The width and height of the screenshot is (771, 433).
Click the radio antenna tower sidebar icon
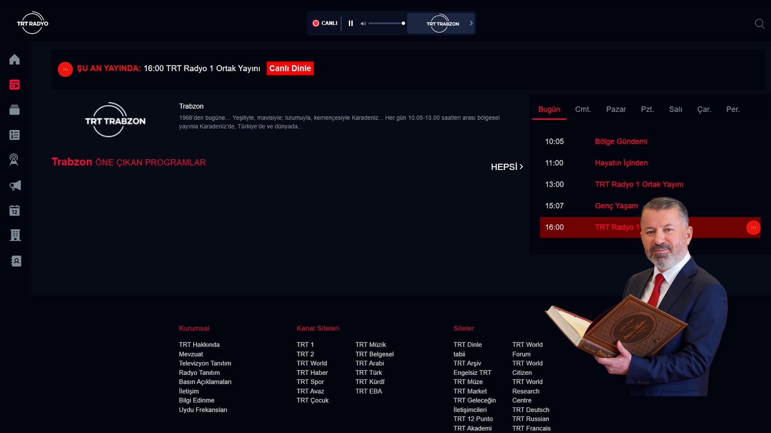(14, 160)
